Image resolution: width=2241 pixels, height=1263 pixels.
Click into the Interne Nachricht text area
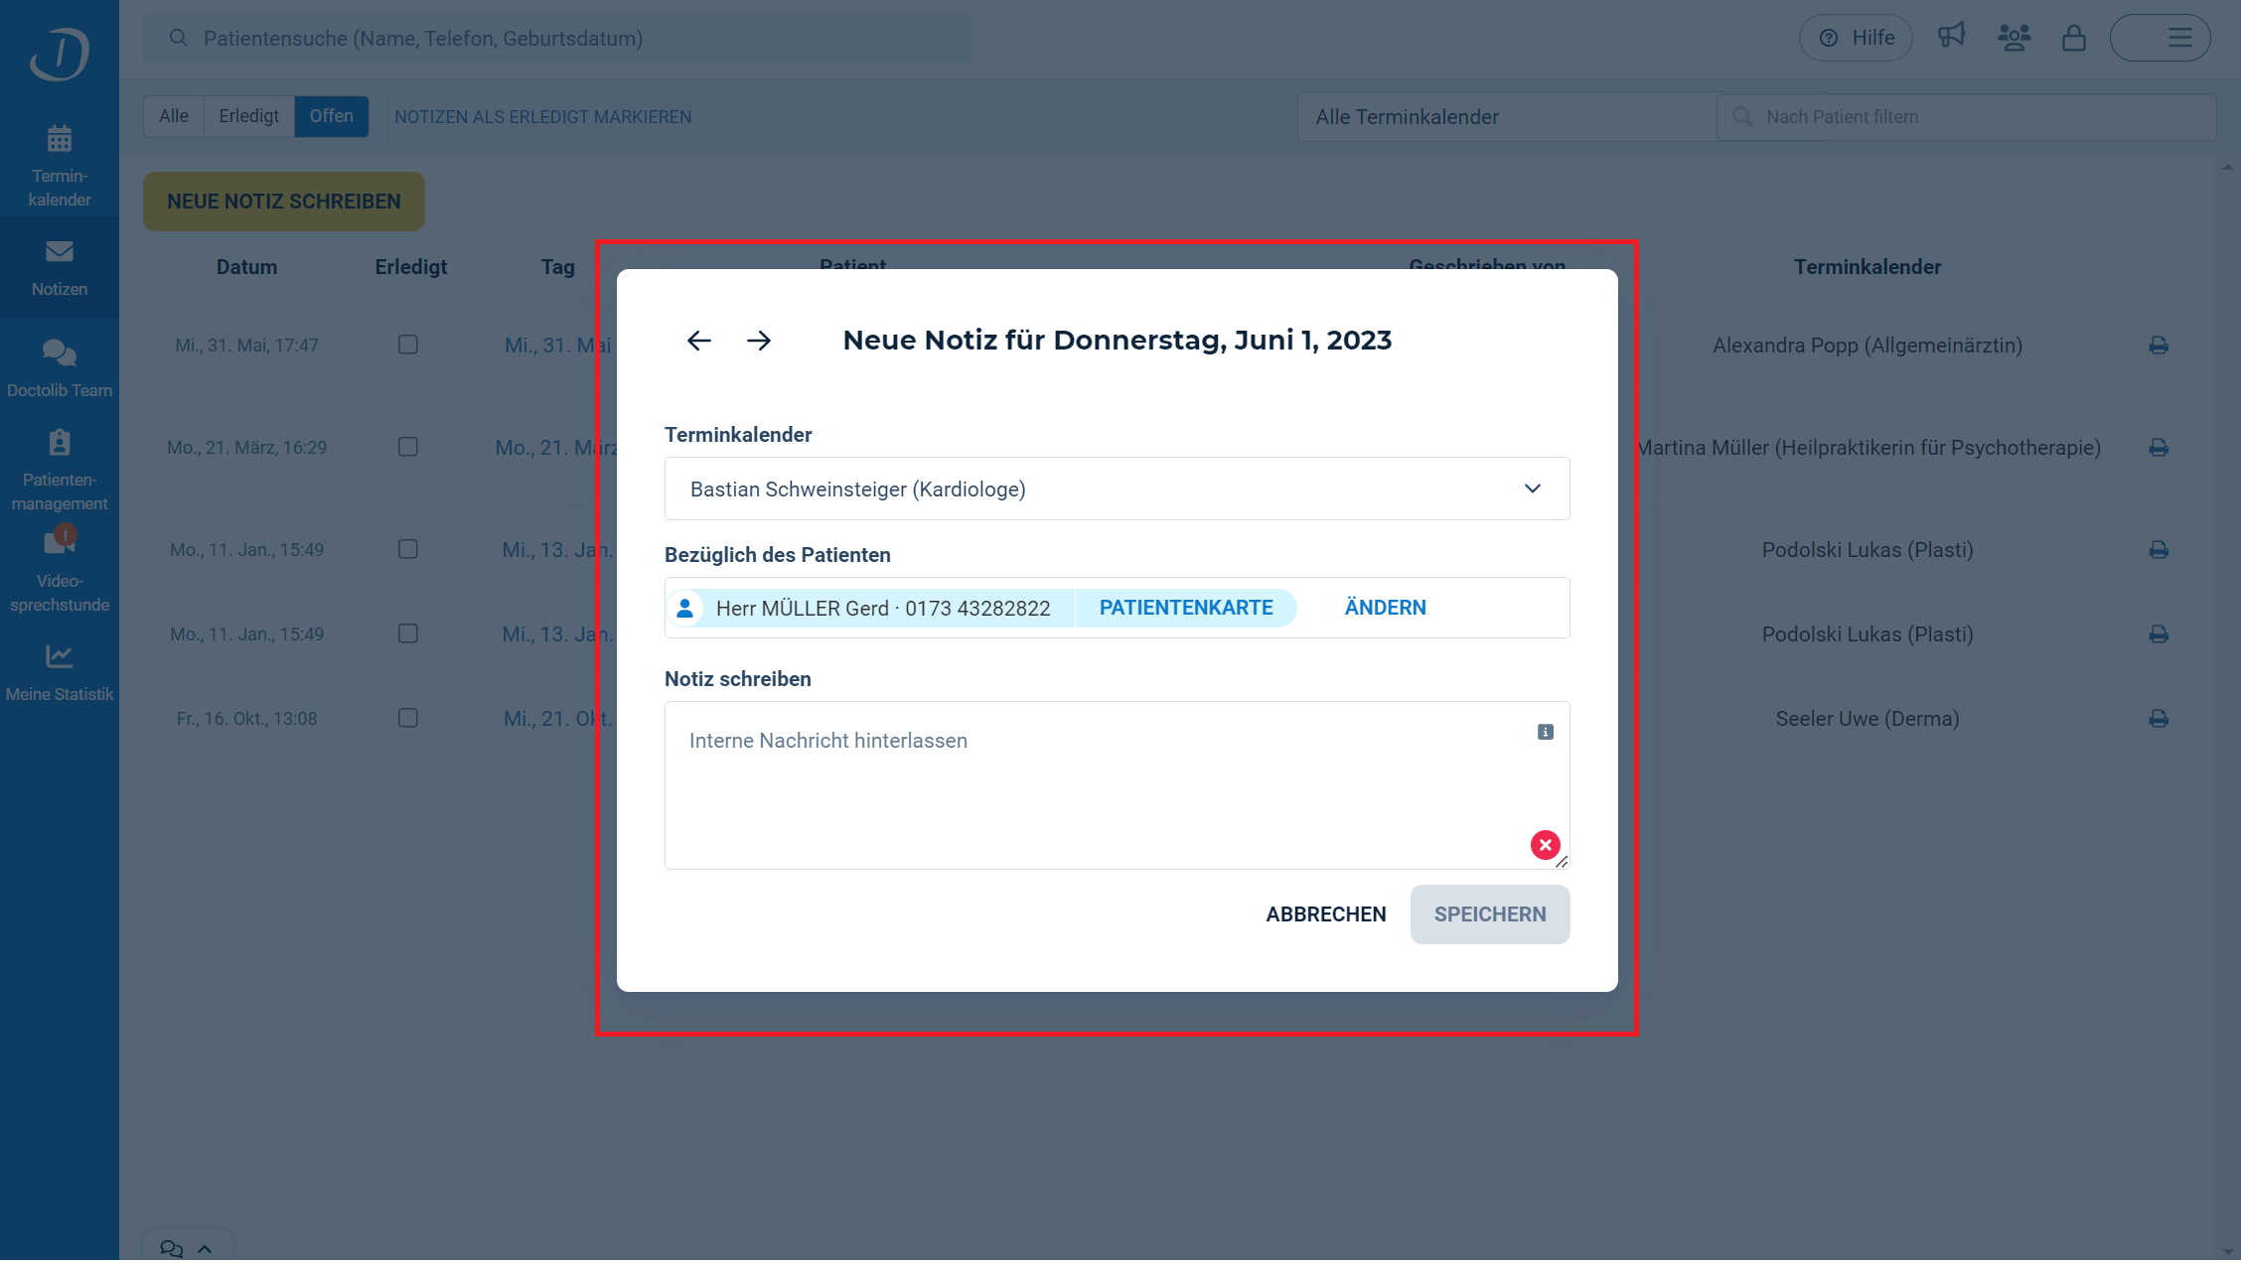click(x=1093, y=784)
